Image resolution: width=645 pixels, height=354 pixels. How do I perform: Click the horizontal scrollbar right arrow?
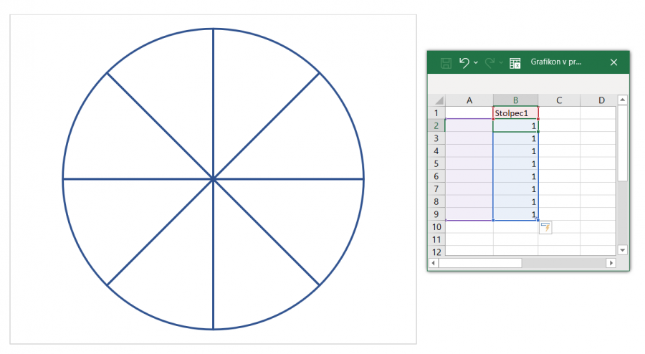pyautogui.click(x=611, y=263)
